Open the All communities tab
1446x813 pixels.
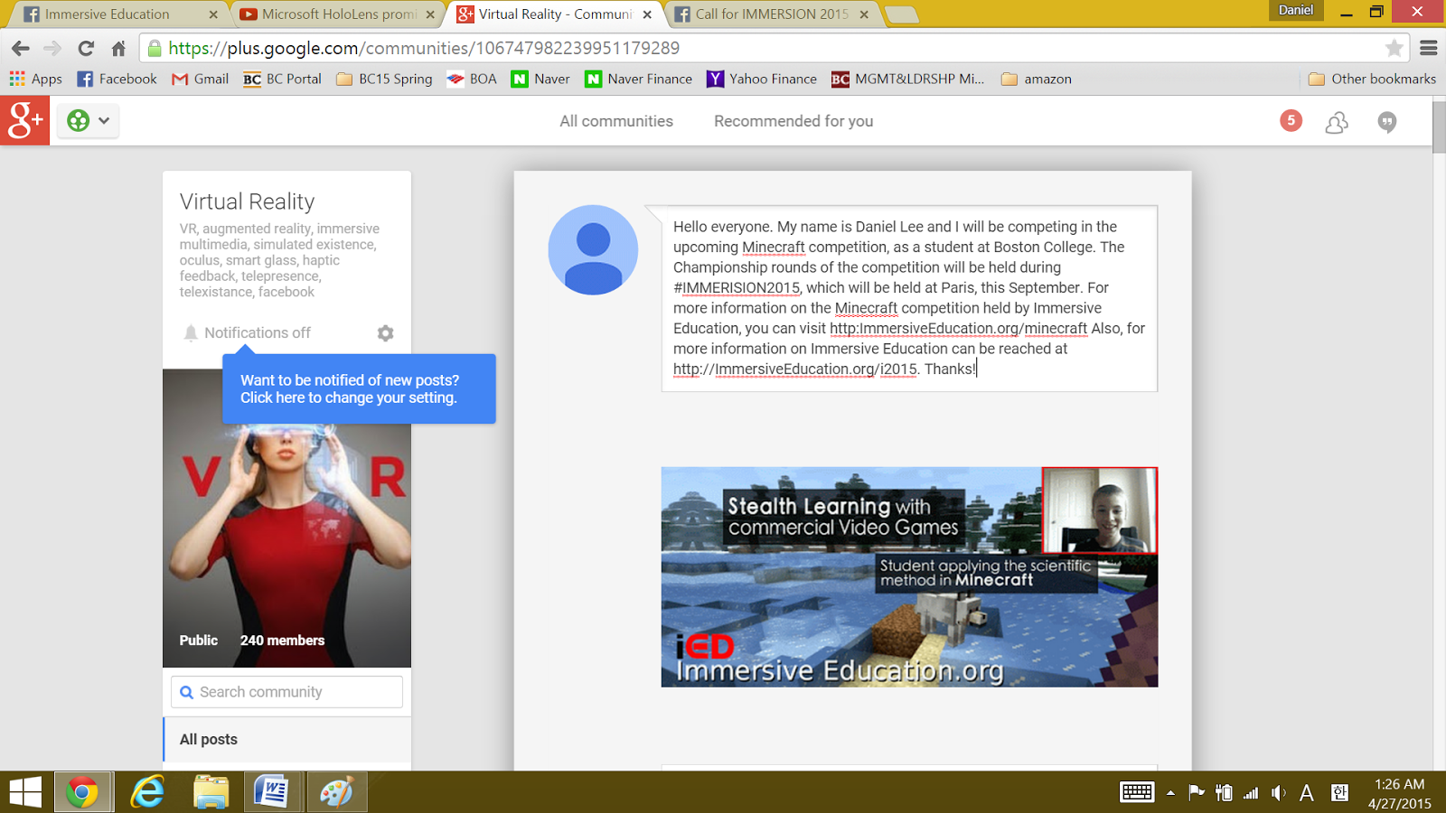click(616, 121)
